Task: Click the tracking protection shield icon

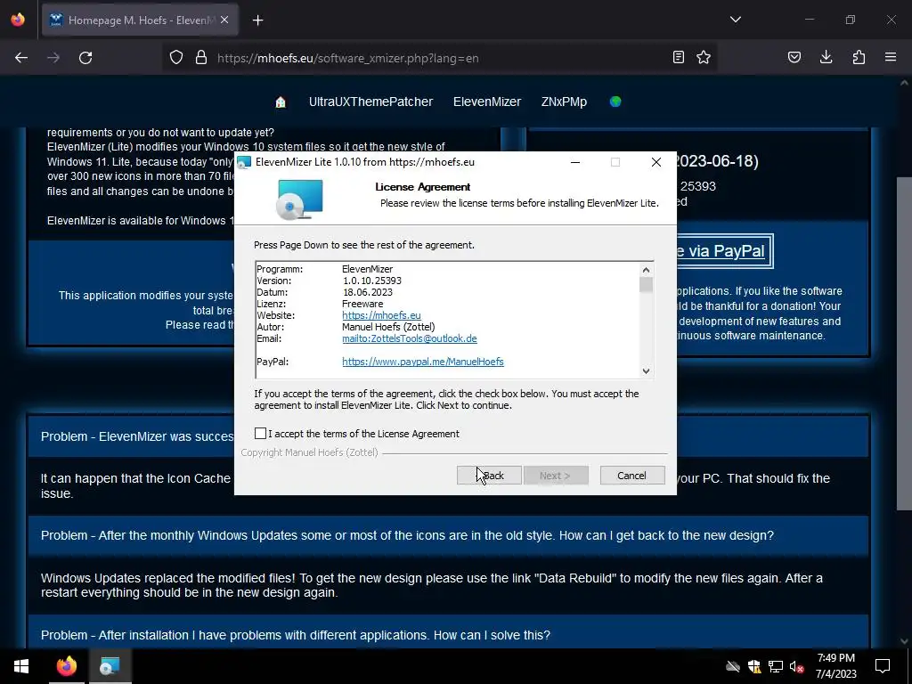Action: click(x=176, y=58)
